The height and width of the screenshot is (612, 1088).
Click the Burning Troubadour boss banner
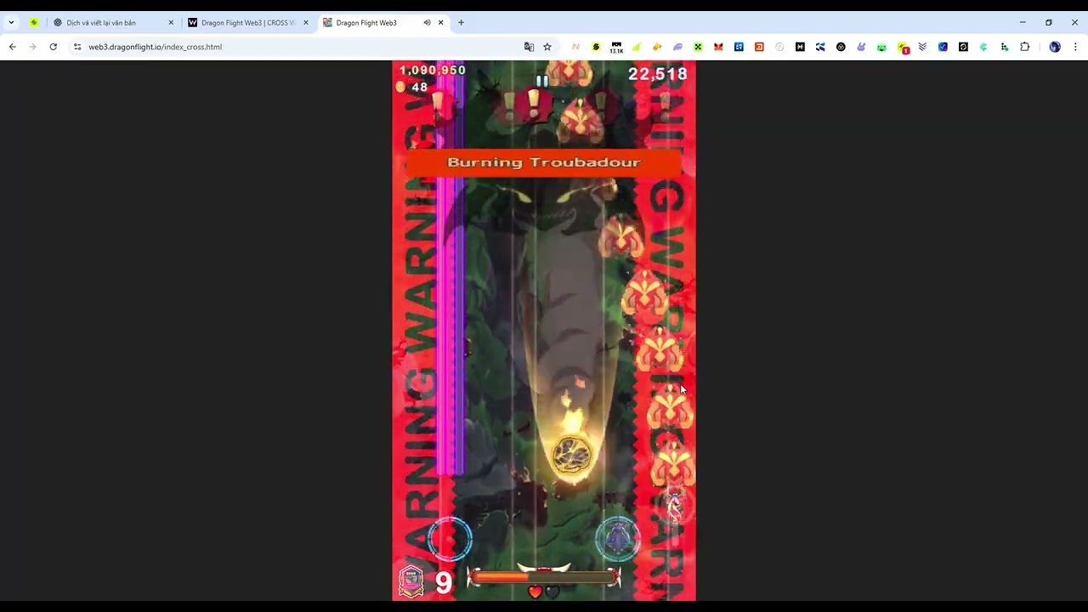click(x=544, y=162)
